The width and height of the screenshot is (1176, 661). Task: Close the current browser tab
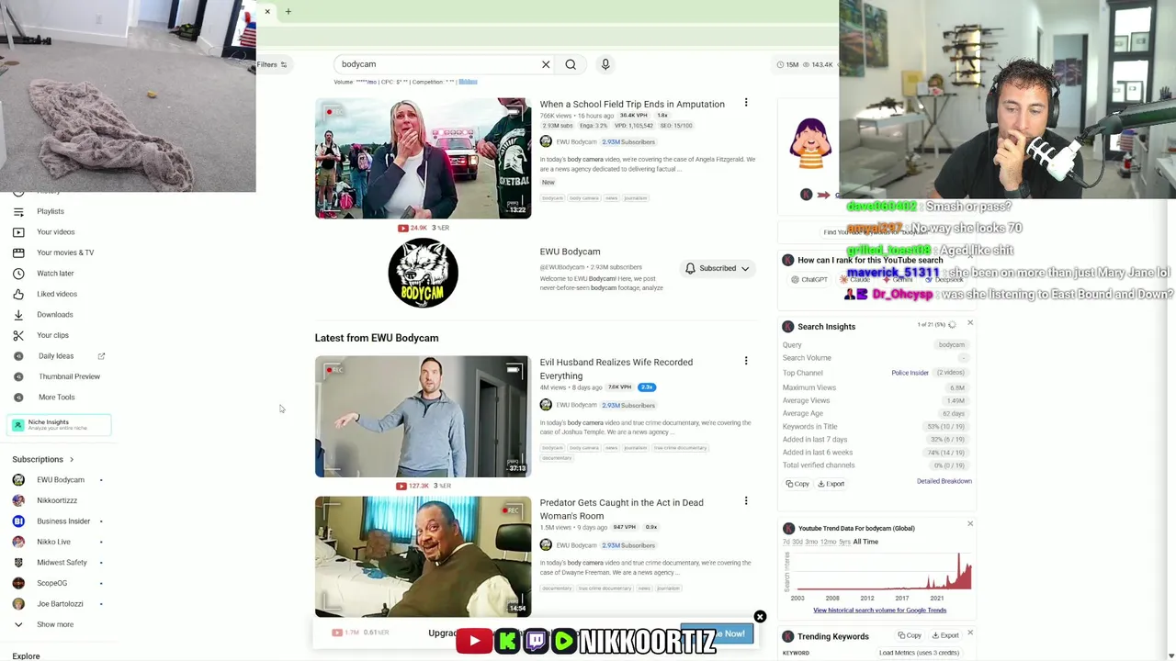(267, 12)
